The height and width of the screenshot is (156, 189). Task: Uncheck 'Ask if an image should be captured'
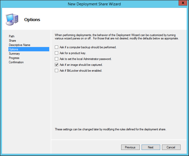tap(57, 65)
